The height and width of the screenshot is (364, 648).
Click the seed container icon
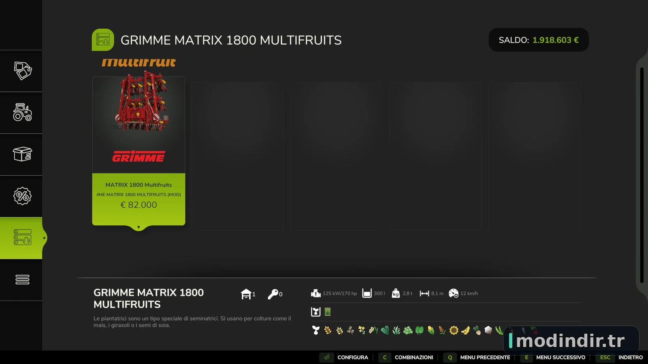pyautogui.click(x=316, y=312)
